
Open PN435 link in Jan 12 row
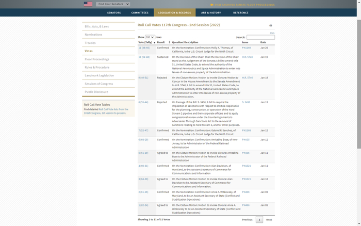click(x=245, y=140)
